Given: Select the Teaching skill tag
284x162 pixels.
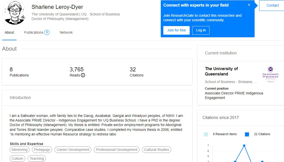Looking at the screenshot, I should 37,158.
